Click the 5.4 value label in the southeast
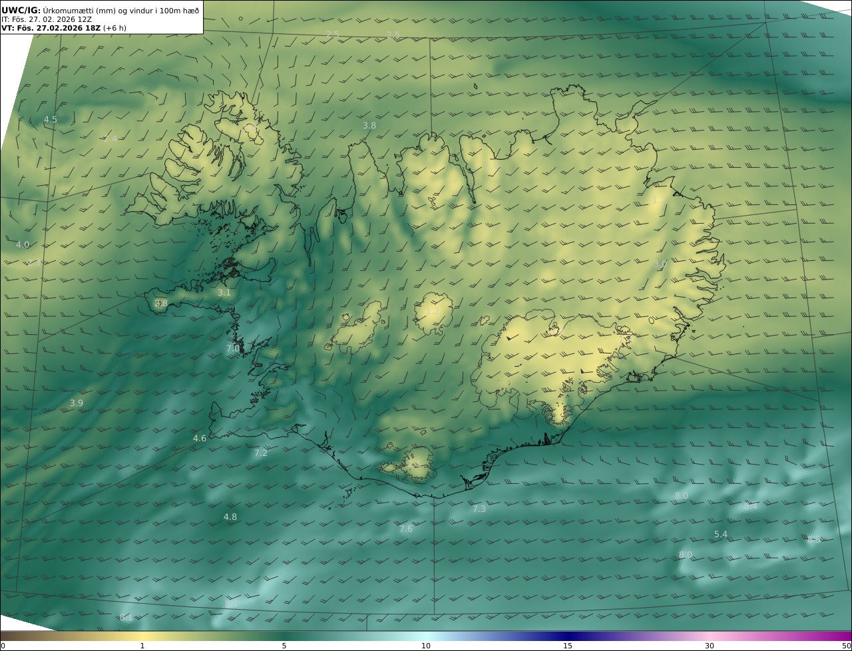Viewport: 852px width, 651px height. point(720,535)
